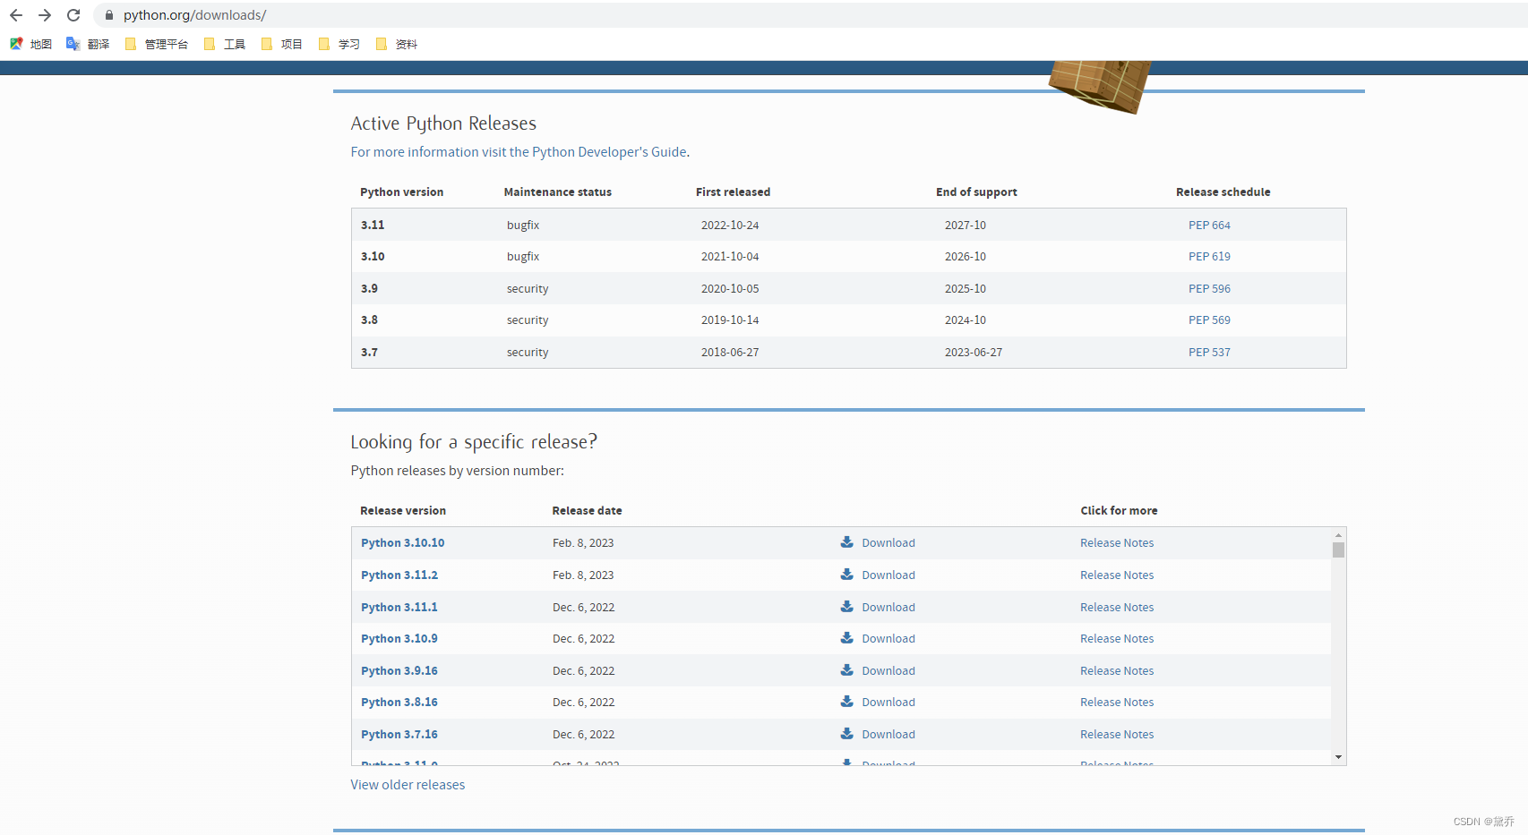This screenshot has height=835, width=1528.
Task: Click the 3.10 bugfix maintenance status
Action: pyautogui.click(x=523, y=257)
